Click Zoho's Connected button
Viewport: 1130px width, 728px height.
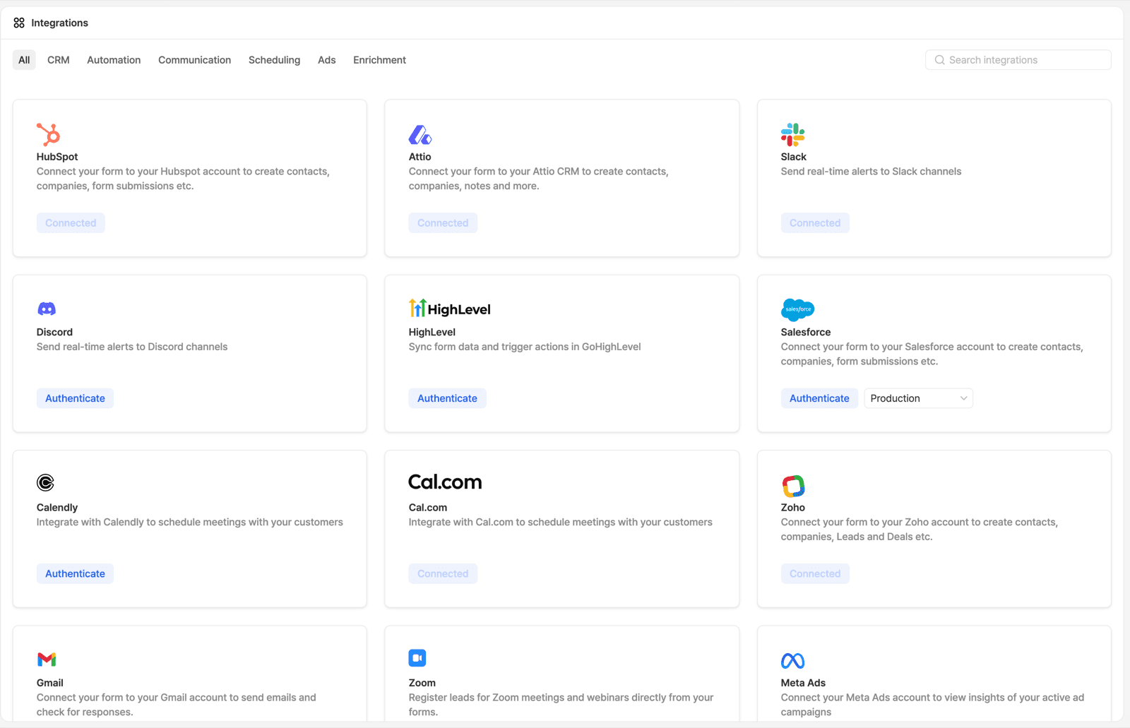point(815,574)
